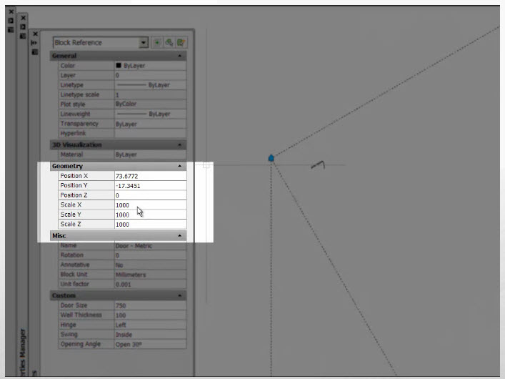
Task: Open properties menu of the outermost palette
Action: [x=11, y=29]
